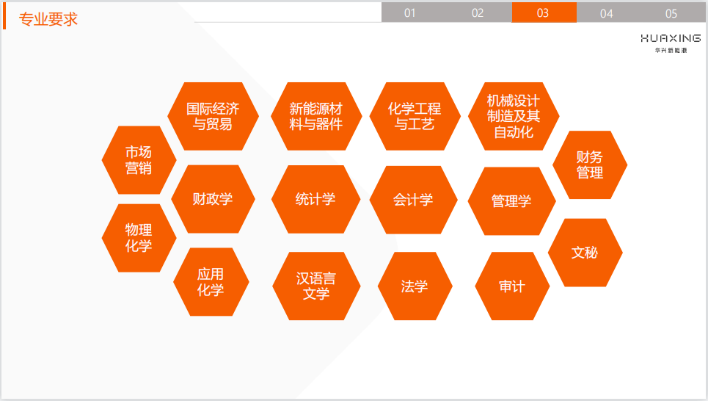Open section tab 04
This screenshot has width=708, height=401.
coord(606,13)
